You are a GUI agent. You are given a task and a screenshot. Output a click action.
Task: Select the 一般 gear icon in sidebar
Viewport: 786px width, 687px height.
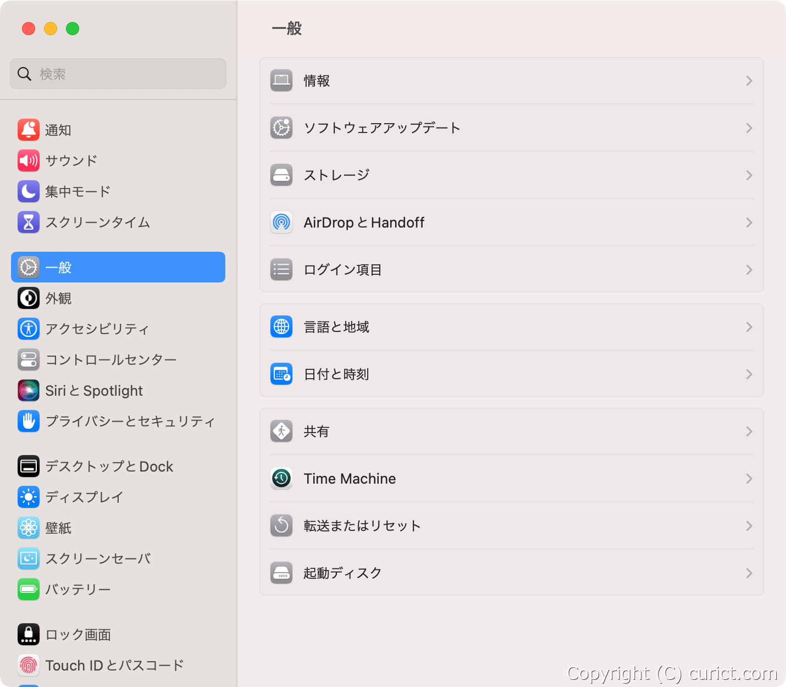point(29,267)
